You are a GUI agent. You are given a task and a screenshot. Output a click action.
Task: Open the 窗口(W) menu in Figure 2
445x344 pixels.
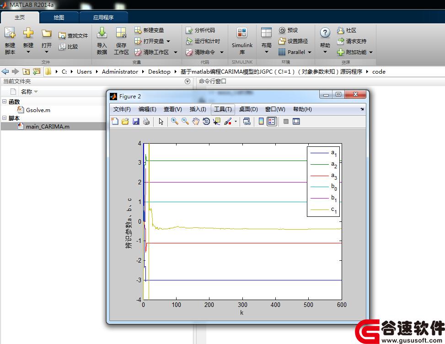[x=275, y=109]
